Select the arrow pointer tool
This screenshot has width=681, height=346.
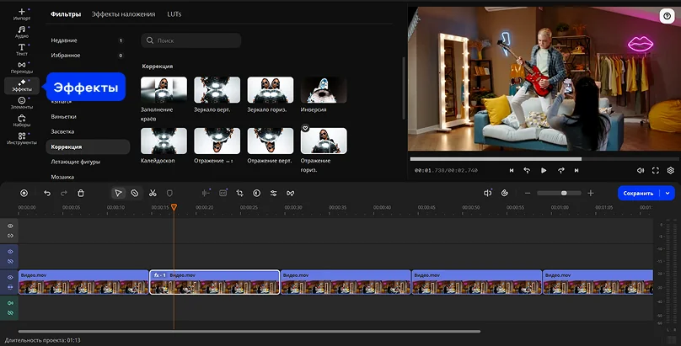pyautogui.click(x=118, y=194)
